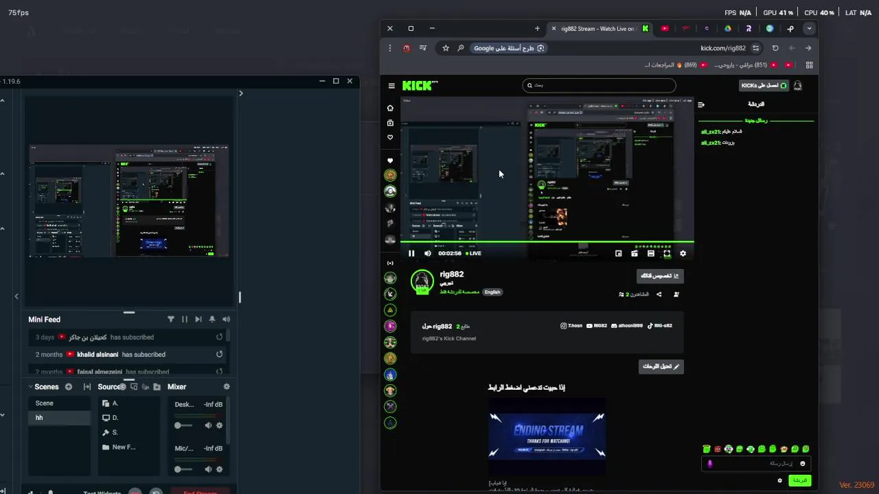Viewport: 879px width, 494px height.
Task: Adjust the Desktop audio volume slider
Action: tap(183, 425)
